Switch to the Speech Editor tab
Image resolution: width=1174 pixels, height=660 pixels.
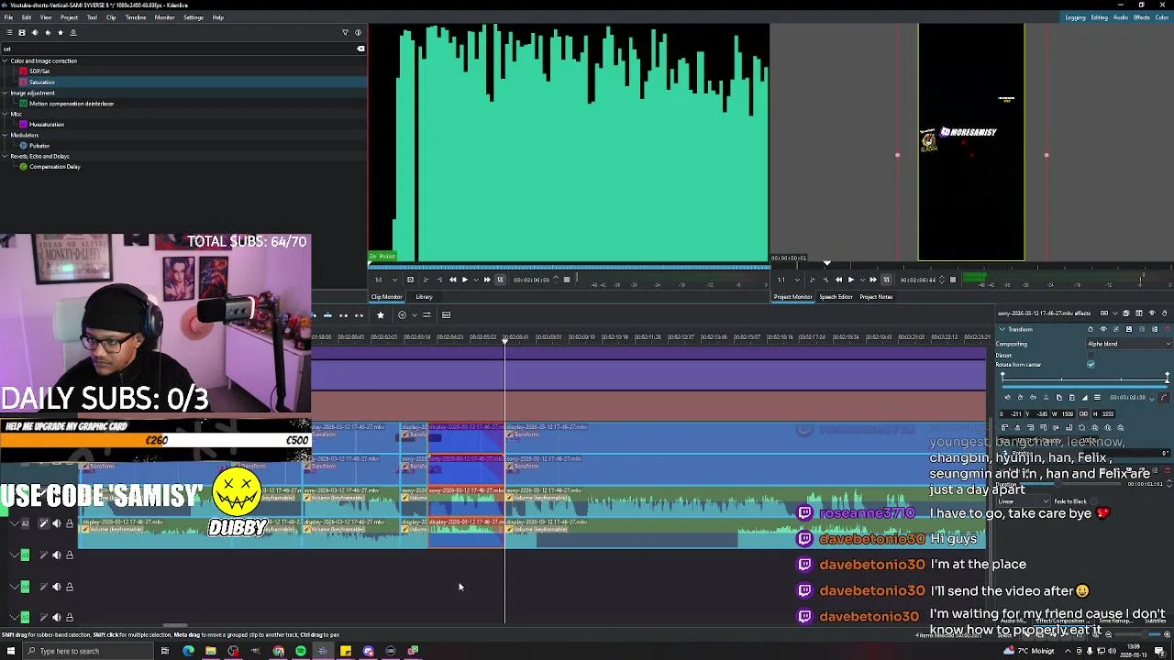(x=836, y=297)
